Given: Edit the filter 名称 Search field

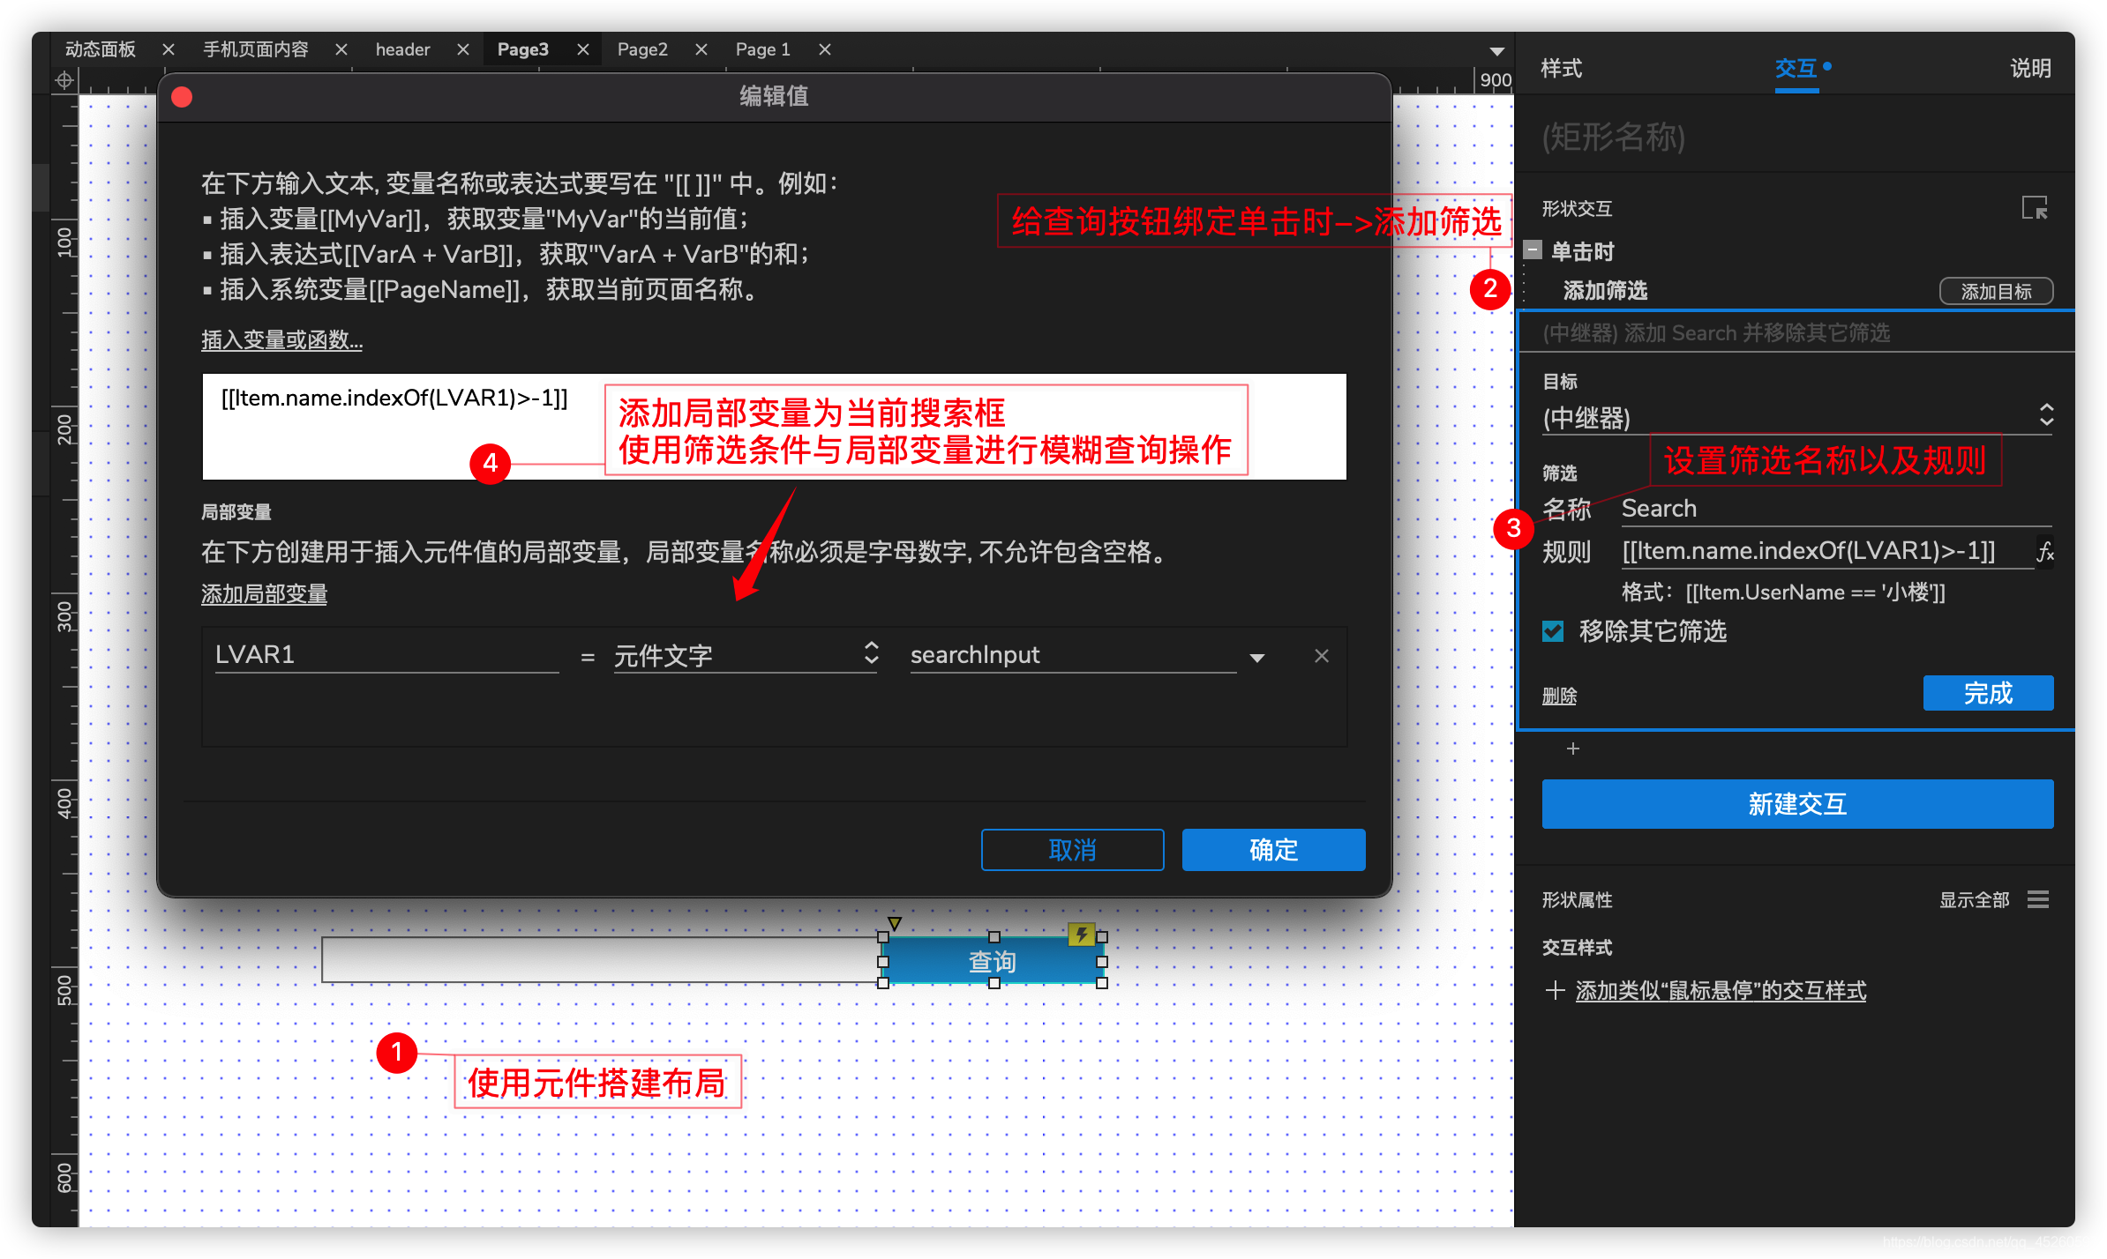Looking at the screenshot, I should pyautogui.click(x=1836, y=509).
